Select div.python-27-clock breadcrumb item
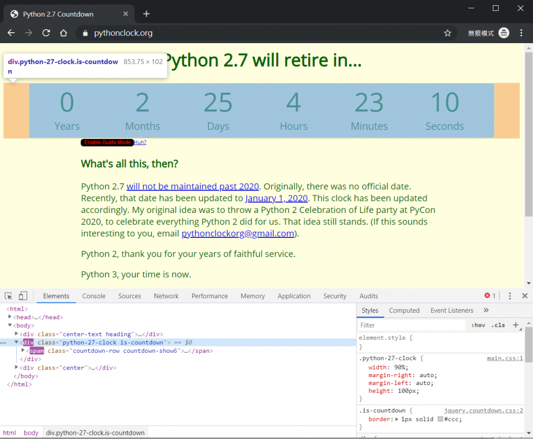Image resolution: width=533 pixels, height=439 pixels. point(96,433)
